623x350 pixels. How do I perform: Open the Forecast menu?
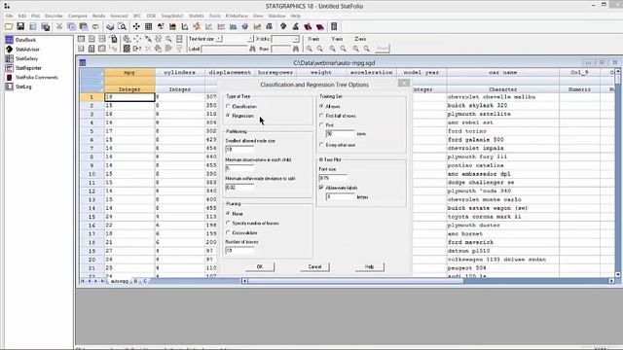coord(119,16)
